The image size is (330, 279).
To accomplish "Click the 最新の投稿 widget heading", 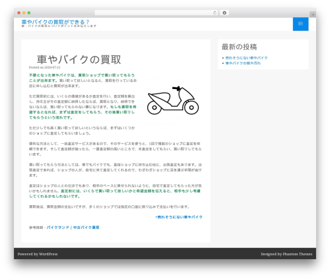I will coord(239,47).
